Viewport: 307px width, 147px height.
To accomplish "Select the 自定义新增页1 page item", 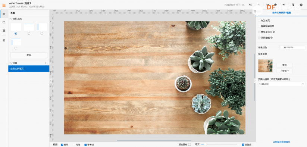I will coord(29,69).
